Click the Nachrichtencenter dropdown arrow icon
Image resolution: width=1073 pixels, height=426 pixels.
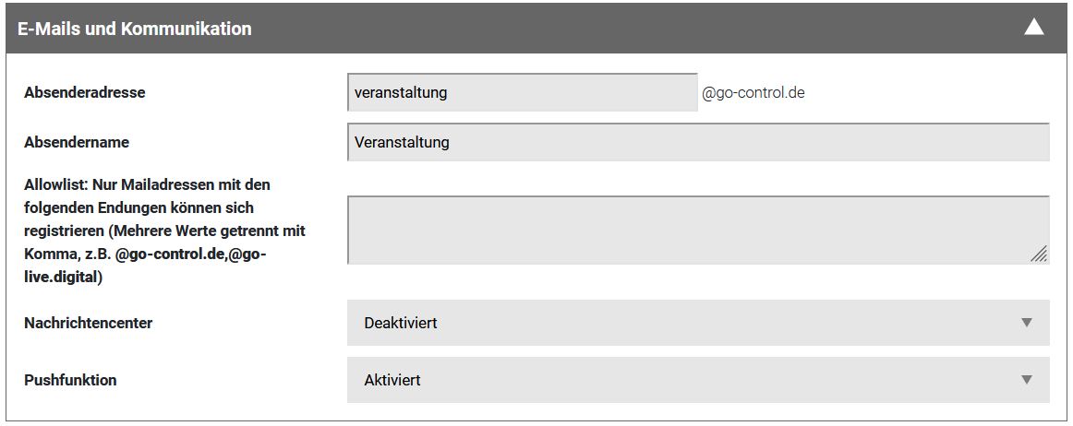click(1026, 323)
